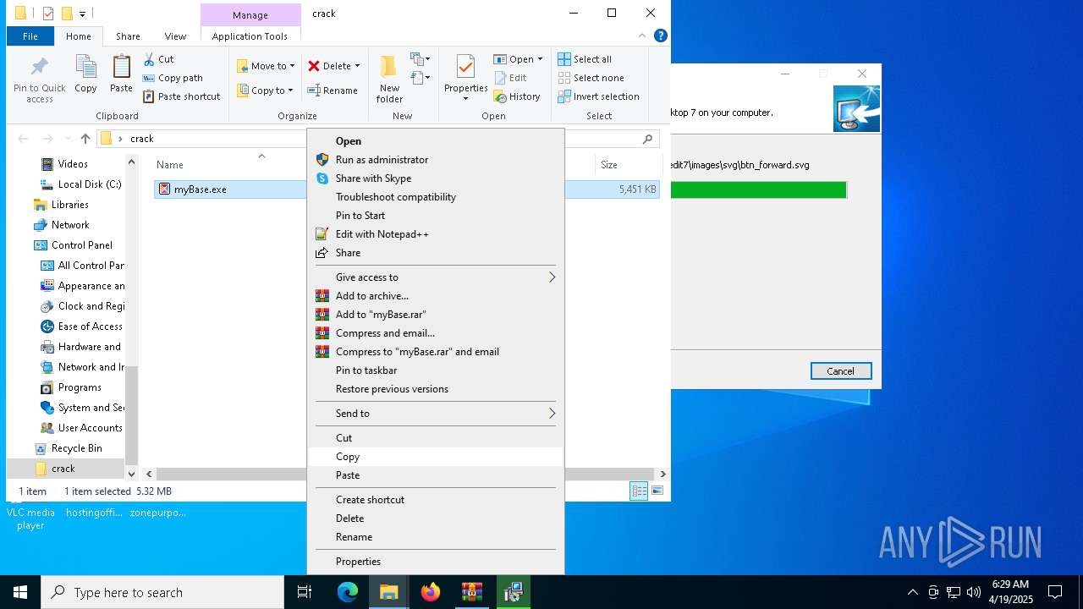Open the ribbon Open dropdown
The width and height of the screenshot is (1083, 609).
(x=518, y=59)
